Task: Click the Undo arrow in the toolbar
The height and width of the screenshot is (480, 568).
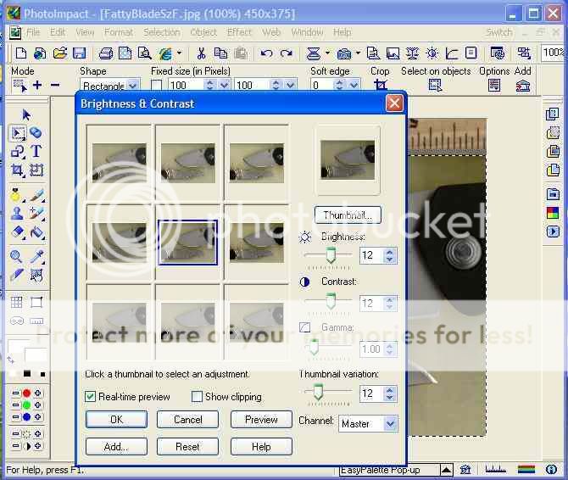Action: click(x=266, y=53)
